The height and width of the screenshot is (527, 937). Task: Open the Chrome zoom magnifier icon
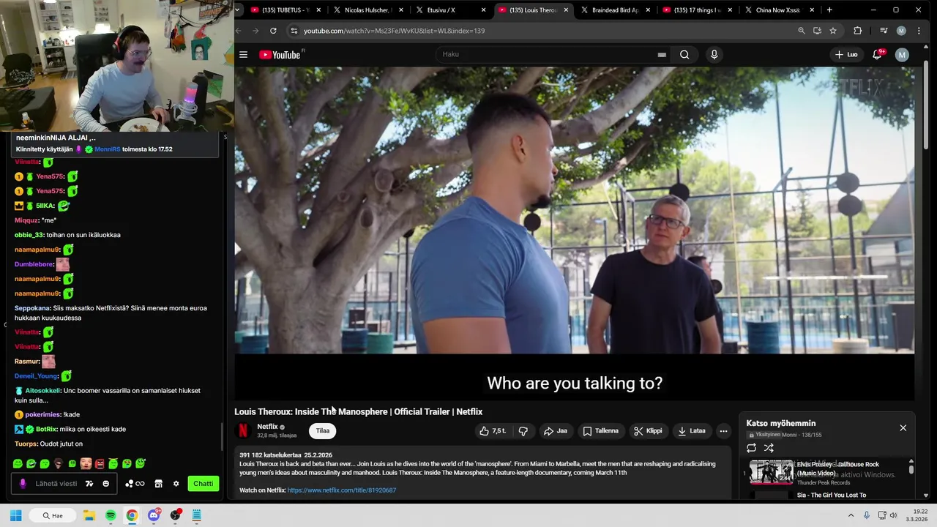[x=801, y=31]
